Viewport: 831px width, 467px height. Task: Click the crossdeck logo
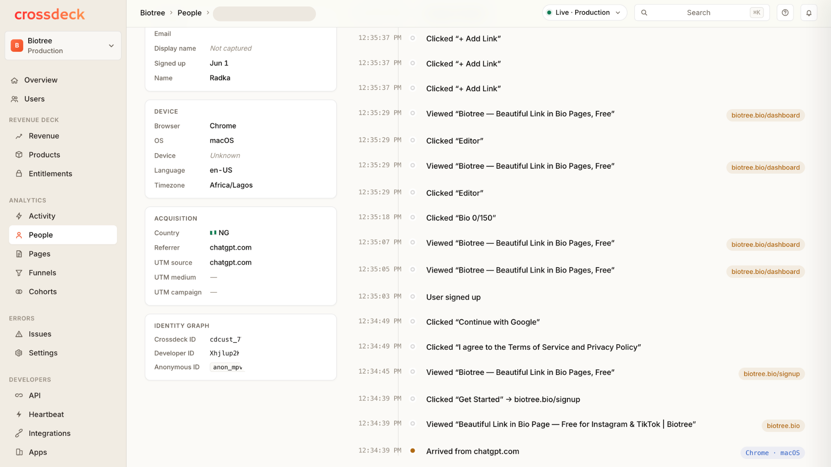50,14
